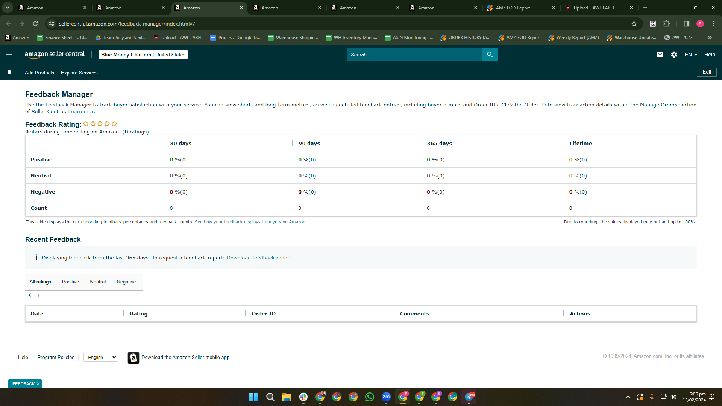722x406 pixels.
Task: Open Zoom from the taskbar
Action: coord(386,397)
